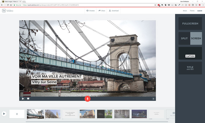This screenshot has height=123, width=205.
Task: Add a new slide with plus button
Action: tap(17, 114)
